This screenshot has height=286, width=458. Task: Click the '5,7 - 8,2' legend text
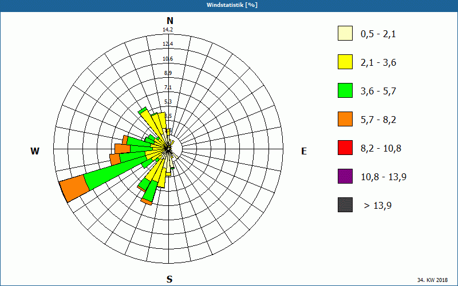coord(378,120)
